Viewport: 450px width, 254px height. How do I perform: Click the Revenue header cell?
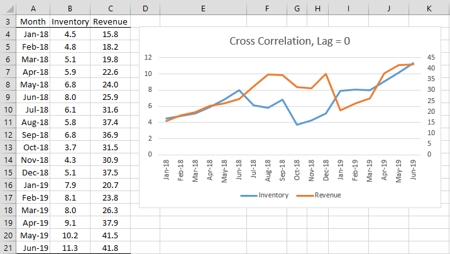coord(110,21)
